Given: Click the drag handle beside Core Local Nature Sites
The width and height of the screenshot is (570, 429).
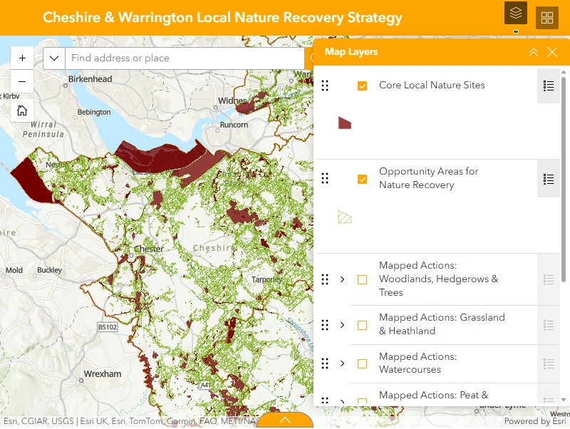Looking at the screenshot, I should [326, 86].
